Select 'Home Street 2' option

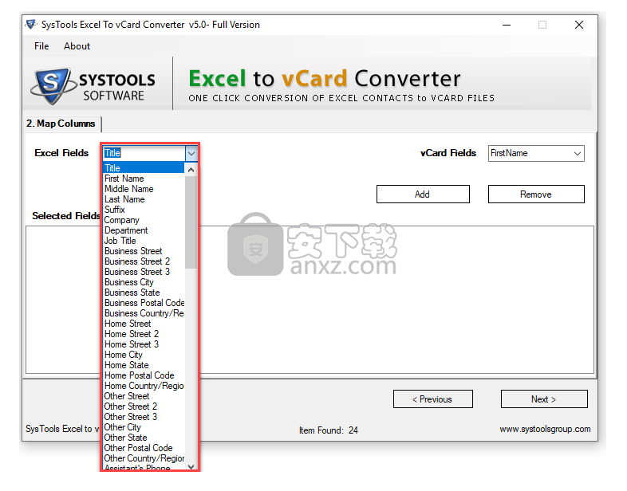tap(144, 334)
